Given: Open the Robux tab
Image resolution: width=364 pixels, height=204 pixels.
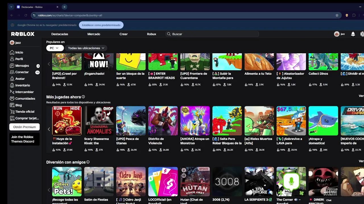Looking at the screenshot, I should [x=152, y=34].
